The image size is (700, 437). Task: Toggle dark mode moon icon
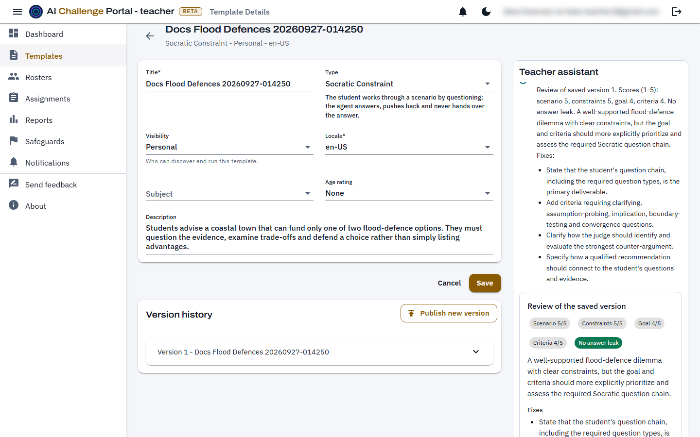486,12
